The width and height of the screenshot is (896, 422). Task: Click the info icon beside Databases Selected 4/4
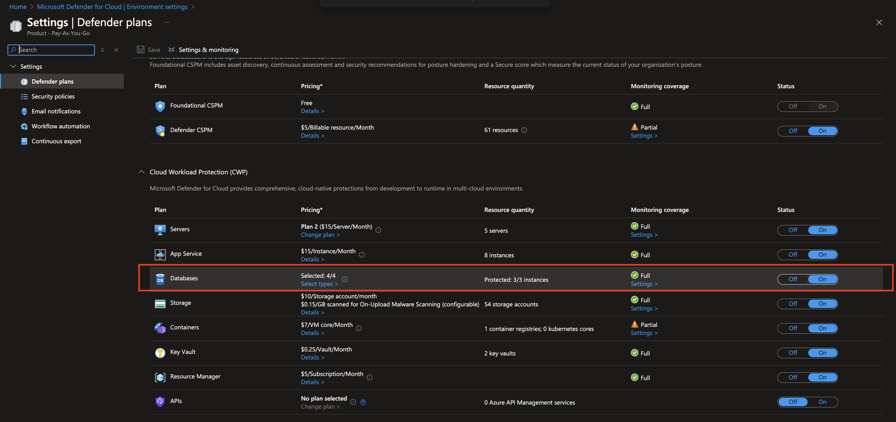tap(345, 279)
